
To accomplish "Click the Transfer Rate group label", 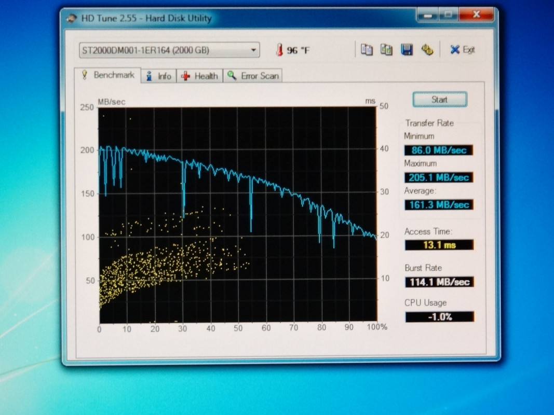I will [429, 123].
